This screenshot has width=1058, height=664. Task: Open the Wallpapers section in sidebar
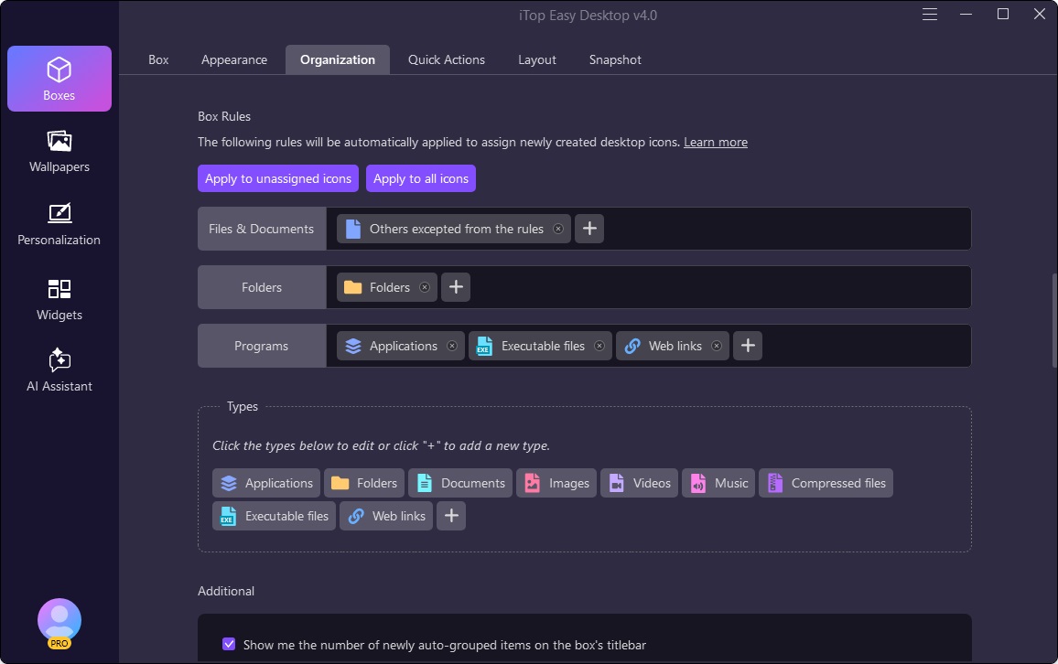59,152
